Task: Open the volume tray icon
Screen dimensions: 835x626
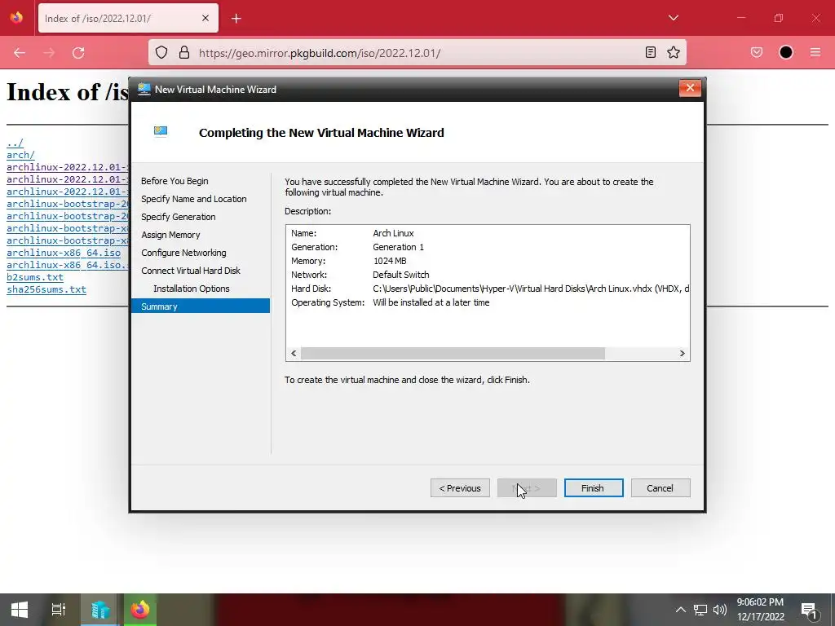Action: point(720,610)
